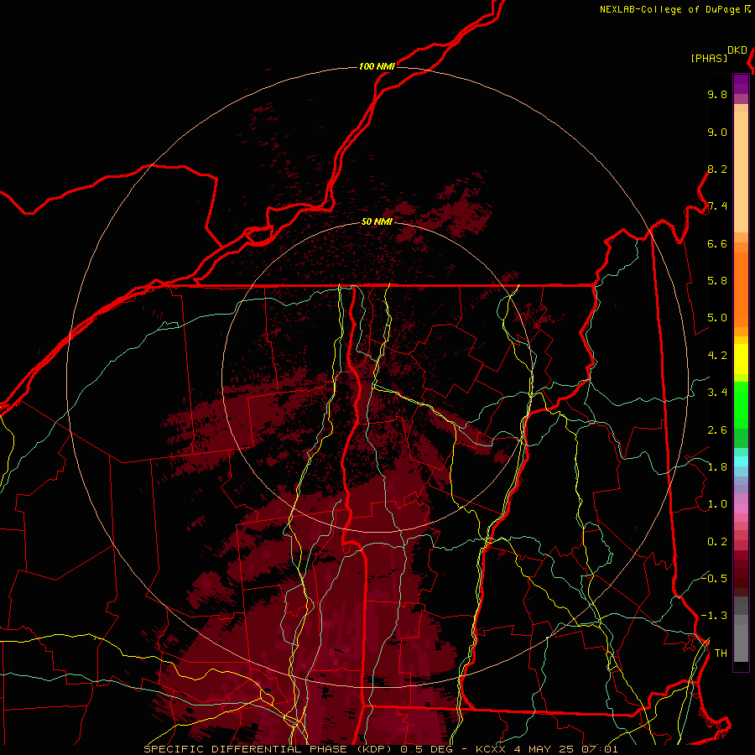This screenshot has width=755, height=755.
Task: Click the 9.0 scale value
Action: click(717, 132)
